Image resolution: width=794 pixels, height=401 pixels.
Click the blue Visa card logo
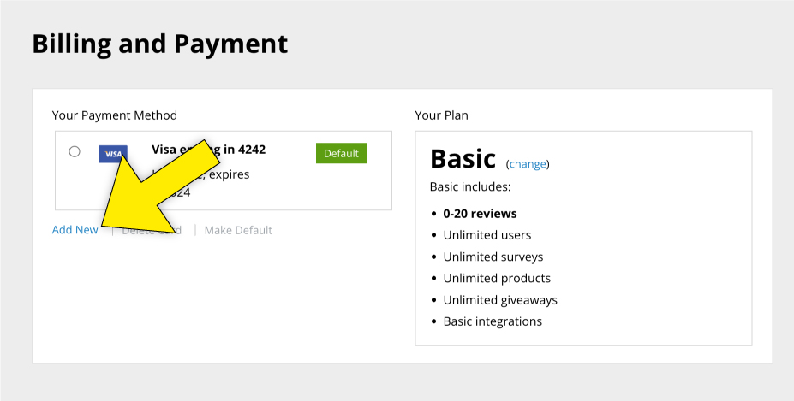click(x=112, y=154)
